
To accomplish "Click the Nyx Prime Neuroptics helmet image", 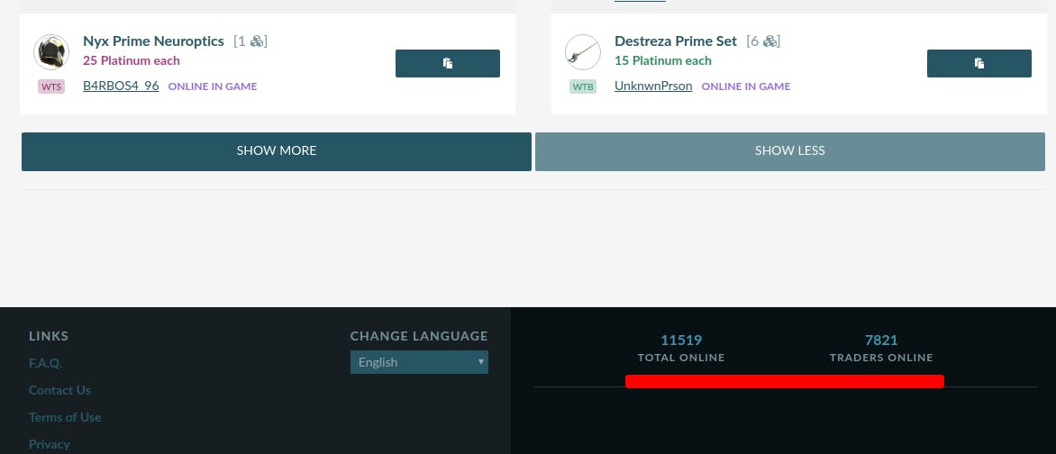I will point(51,52).
